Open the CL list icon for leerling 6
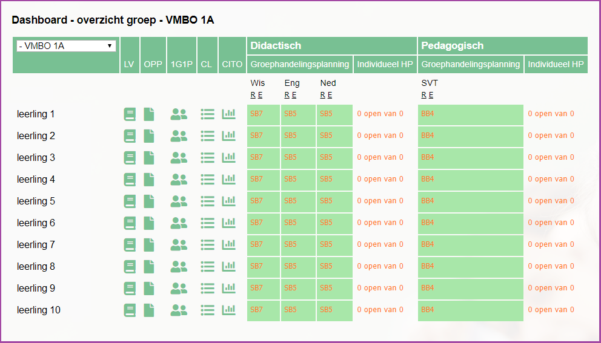Image resolution: width=601 pixels, height=343 pixels. coord(208,223)
